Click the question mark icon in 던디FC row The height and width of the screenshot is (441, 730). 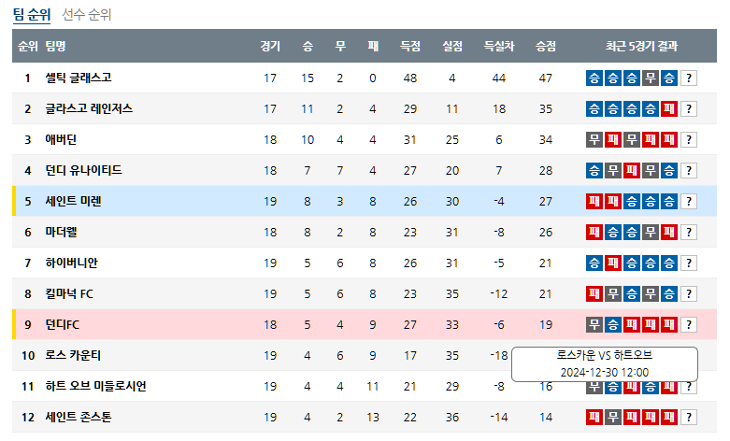689,325
